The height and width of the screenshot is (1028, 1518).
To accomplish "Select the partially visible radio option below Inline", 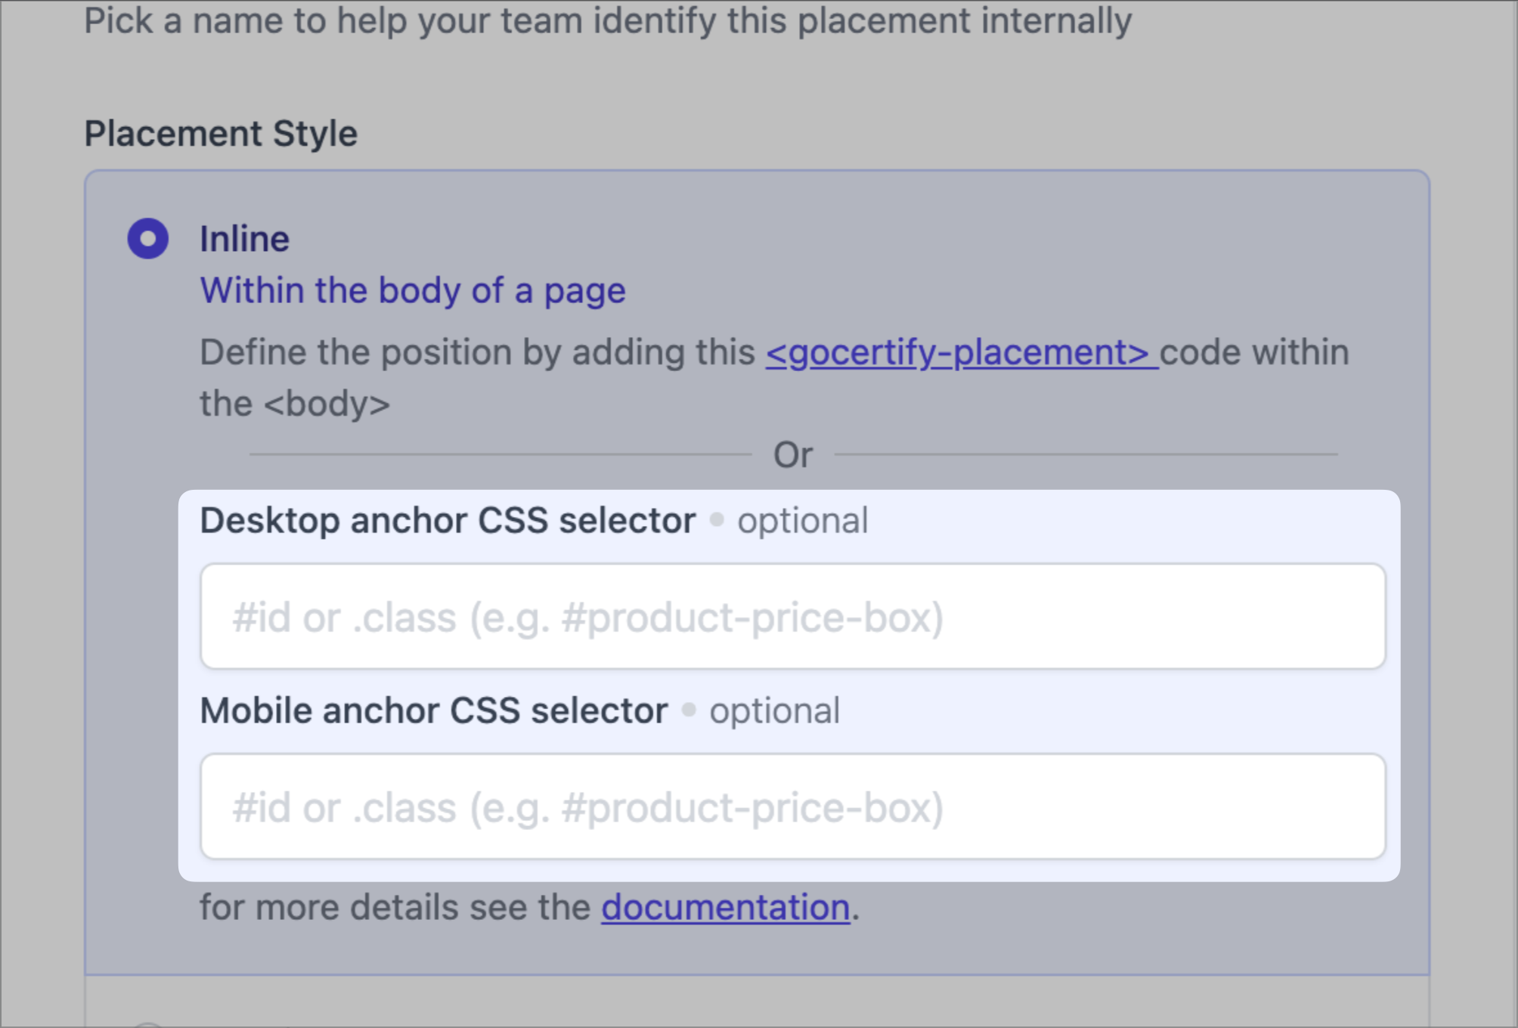I will [x=148, y=1024].
